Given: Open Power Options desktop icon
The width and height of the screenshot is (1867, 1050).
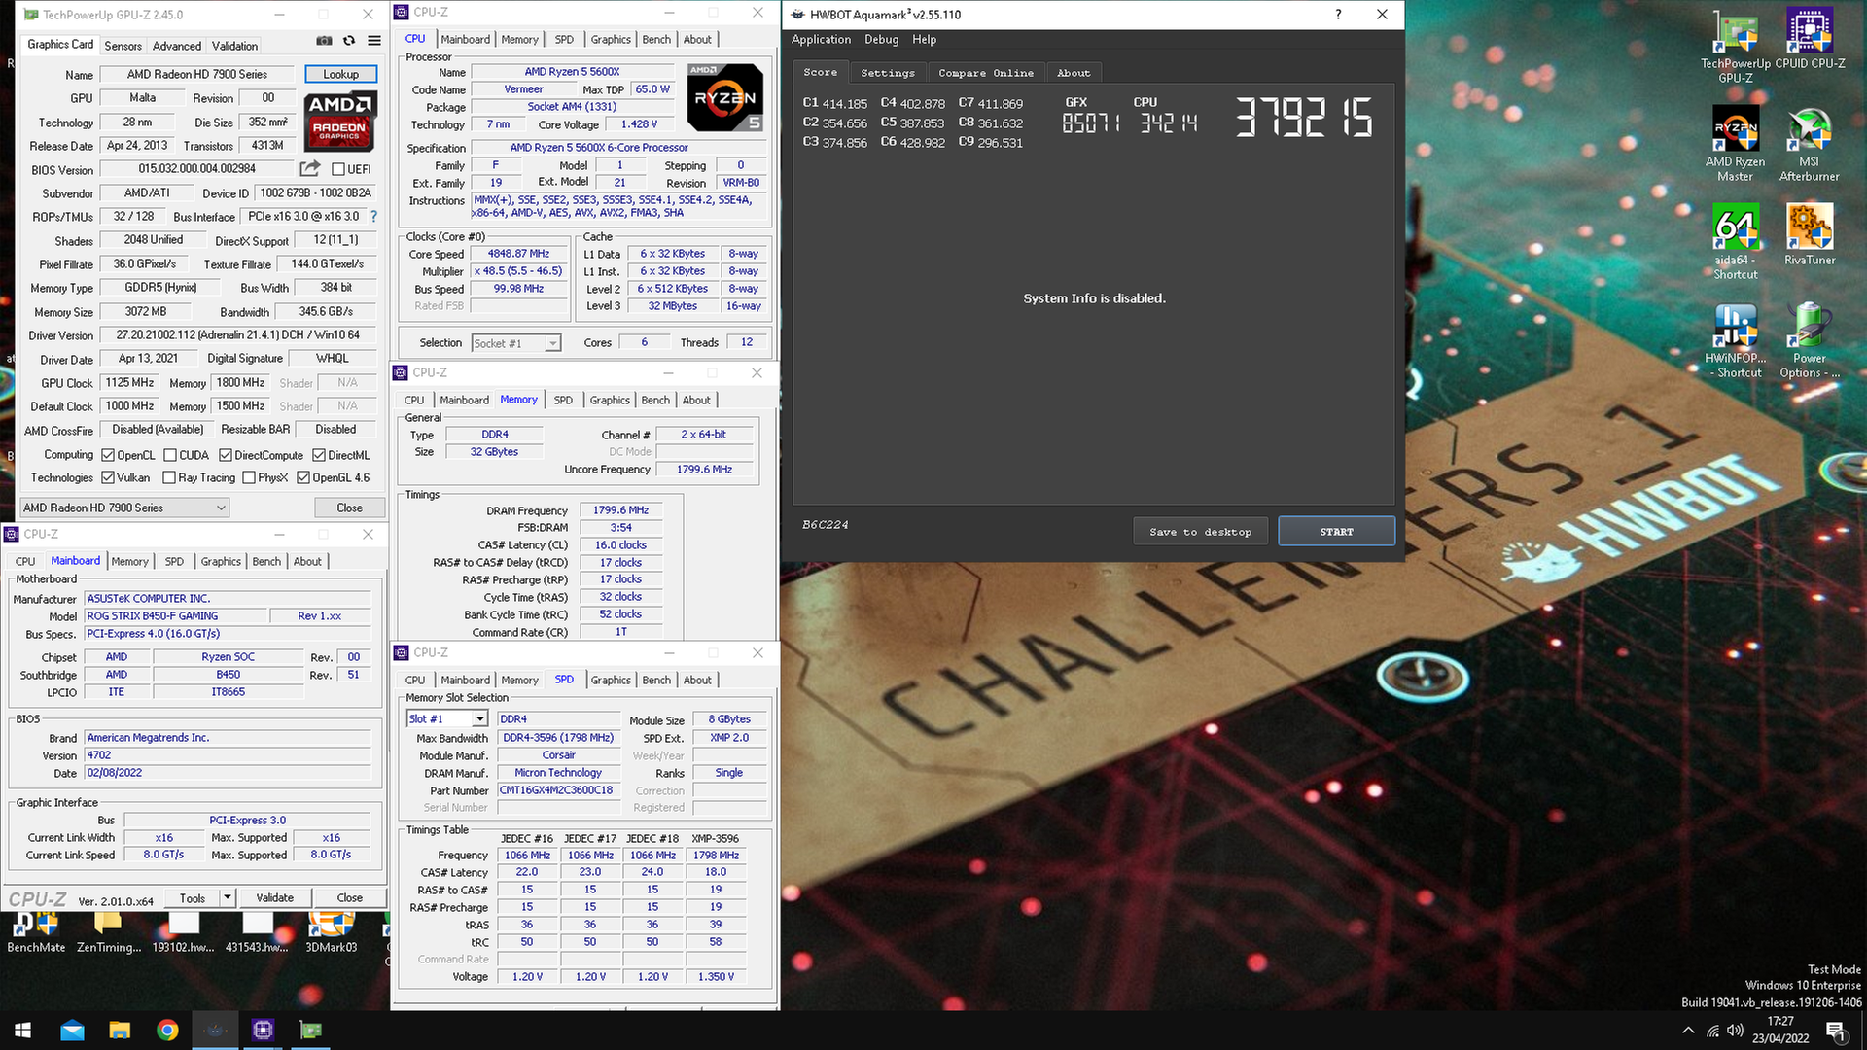Looking at the screenshot, I should click(x=1810, y=340).
